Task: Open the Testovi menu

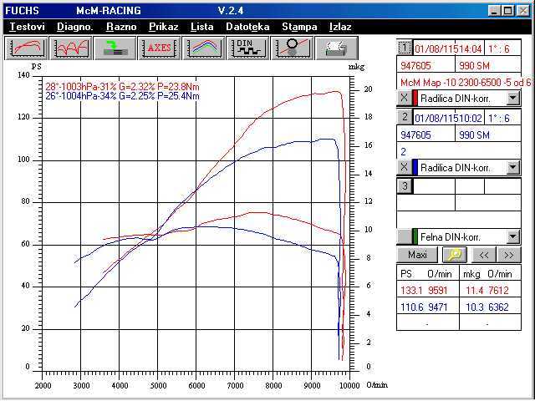Action: [x=27, y=27]
